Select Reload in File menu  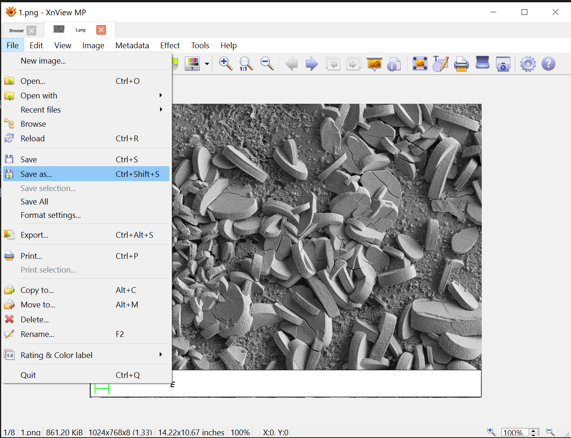click(x=86, y=139)
